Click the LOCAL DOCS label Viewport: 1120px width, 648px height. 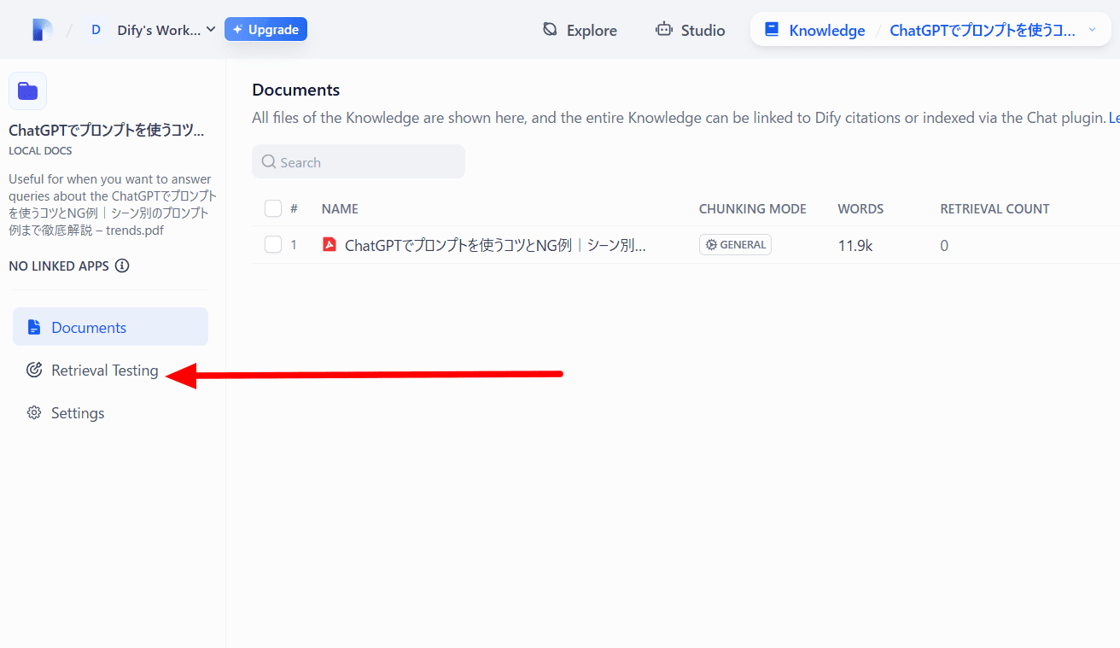[40, 150]
